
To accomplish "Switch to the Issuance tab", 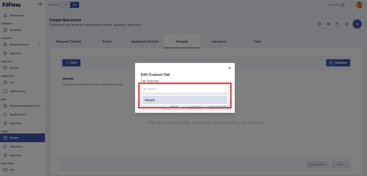I will pyautogui.click(x=219, y=41).
